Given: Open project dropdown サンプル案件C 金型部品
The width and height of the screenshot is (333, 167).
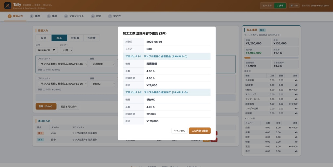Looking at the screenshot, I should 63,64.
